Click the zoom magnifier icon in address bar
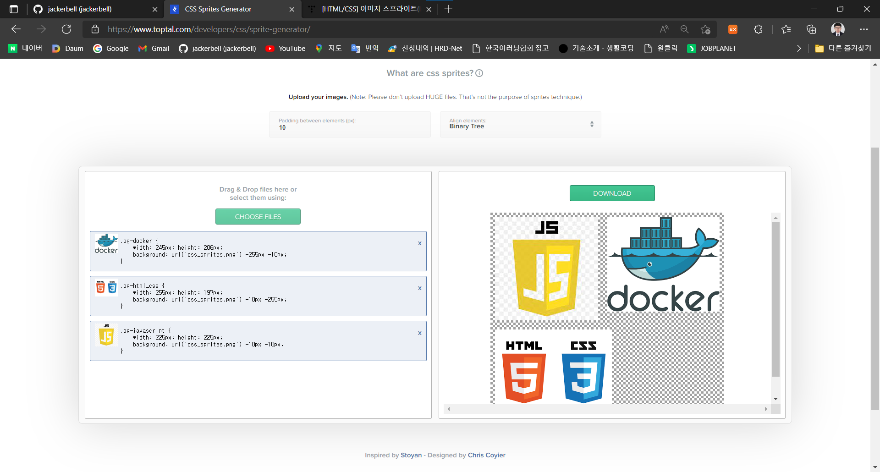This screenshot has width=880, height=472. tap(684, 29)
